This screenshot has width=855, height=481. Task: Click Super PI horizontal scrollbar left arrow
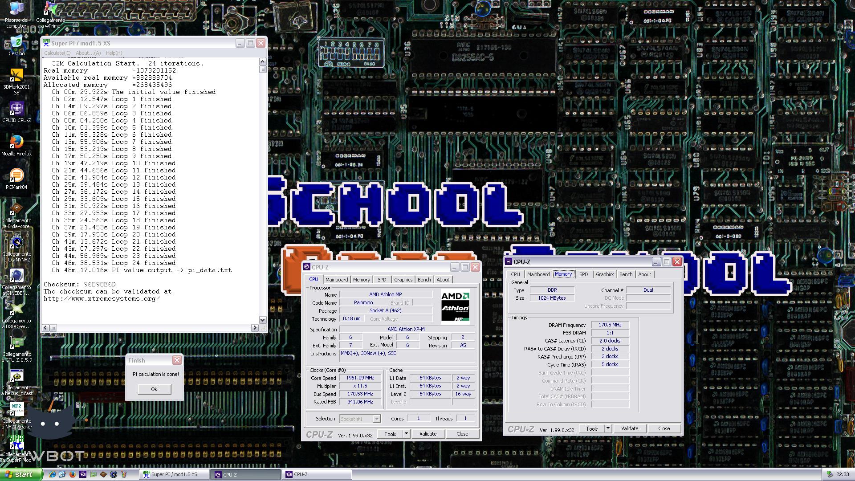(45, 328)
